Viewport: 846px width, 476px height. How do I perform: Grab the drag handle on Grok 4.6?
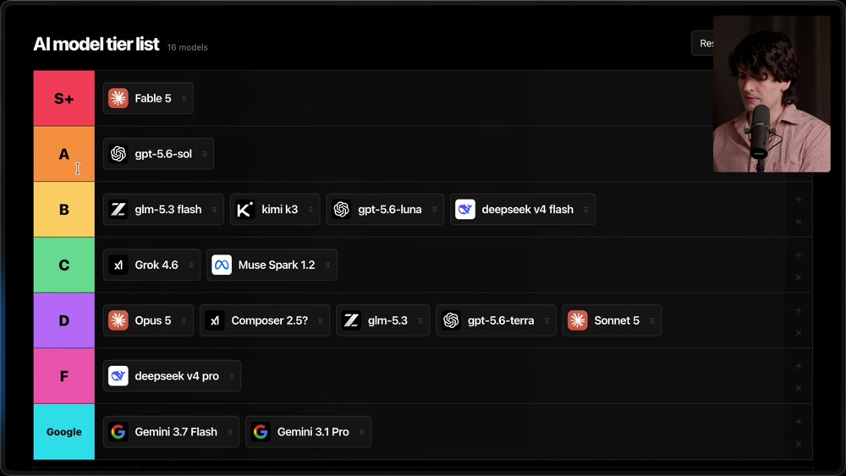coord(190,265)
